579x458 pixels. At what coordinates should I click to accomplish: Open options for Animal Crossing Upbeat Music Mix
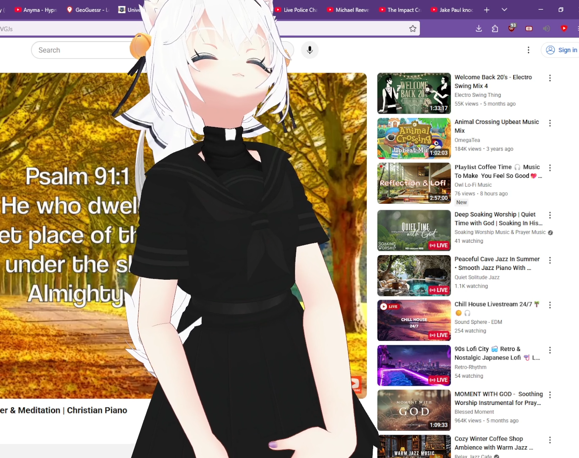pos(550,123)
